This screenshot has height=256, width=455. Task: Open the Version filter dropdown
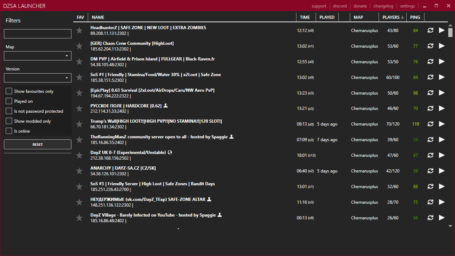click(x=37, y=78)
